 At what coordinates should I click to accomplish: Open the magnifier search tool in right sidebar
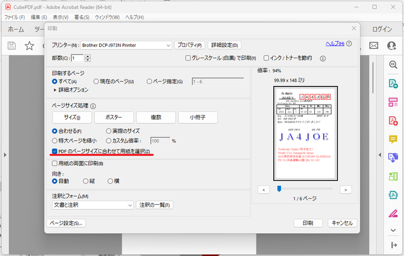[393, 64]
